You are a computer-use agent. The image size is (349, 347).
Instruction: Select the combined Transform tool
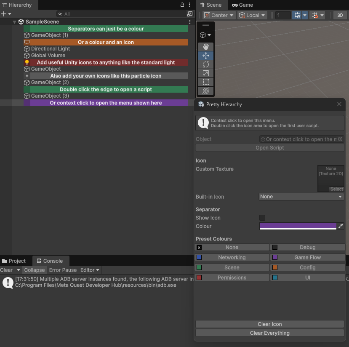(x=206, y=91)
